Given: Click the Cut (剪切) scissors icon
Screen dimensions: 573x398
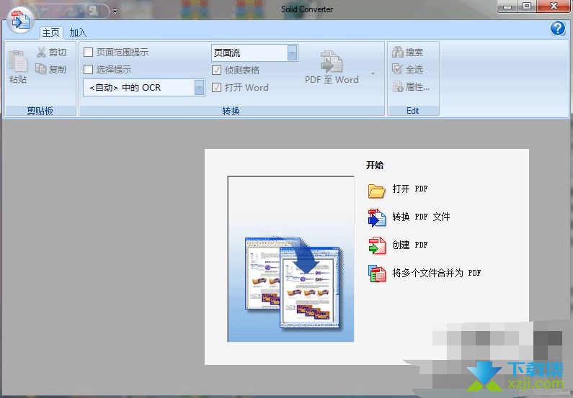Looking at the screenshot, I should tap(41, 52).
